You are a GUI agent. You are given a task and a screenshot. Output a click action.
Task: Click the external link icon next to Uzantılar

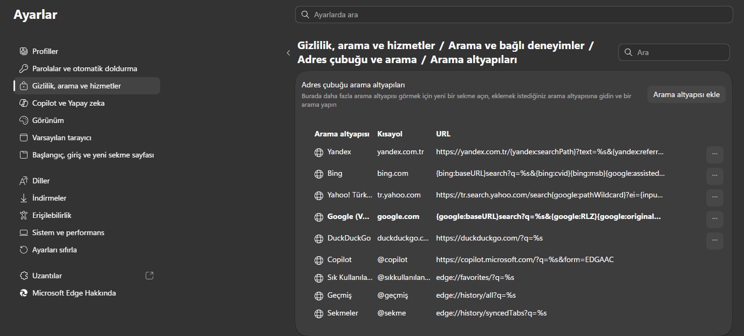[149, 276]
